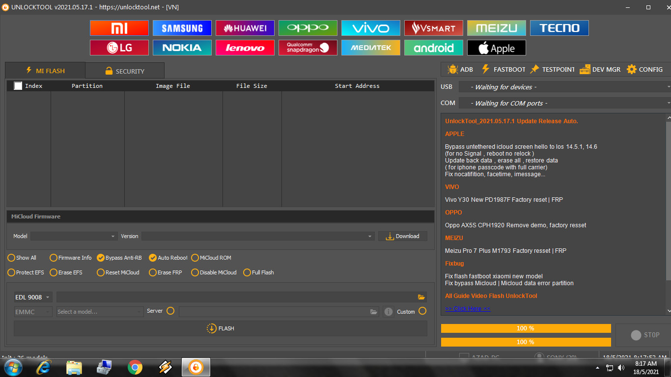Click the lower 100% progress bar
The width and height of the screenshot is (671, 377).
[x=526, y=342]
